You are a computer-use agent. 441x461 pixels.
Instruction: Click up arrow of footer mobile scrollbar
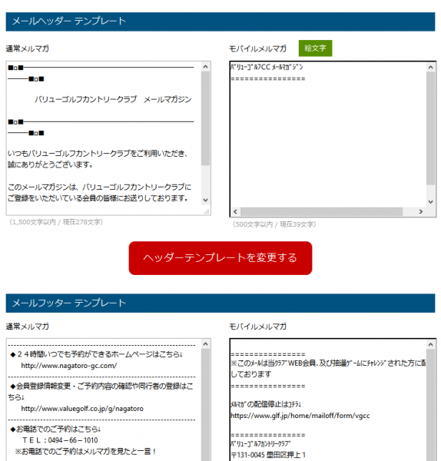[431, 344]
